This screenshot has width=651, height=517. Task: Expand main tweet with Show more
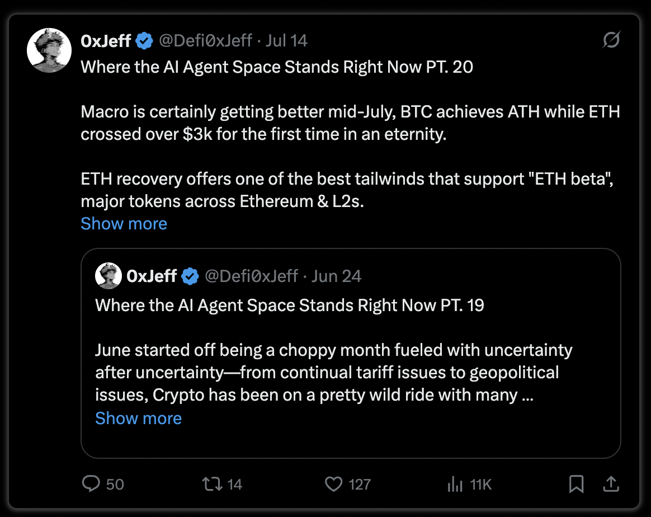coord(124,224)
